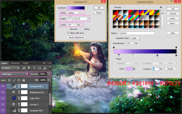Select the right opacity stop above gradient bar
This screenshot has height=114, width=182.
point(176,47)
